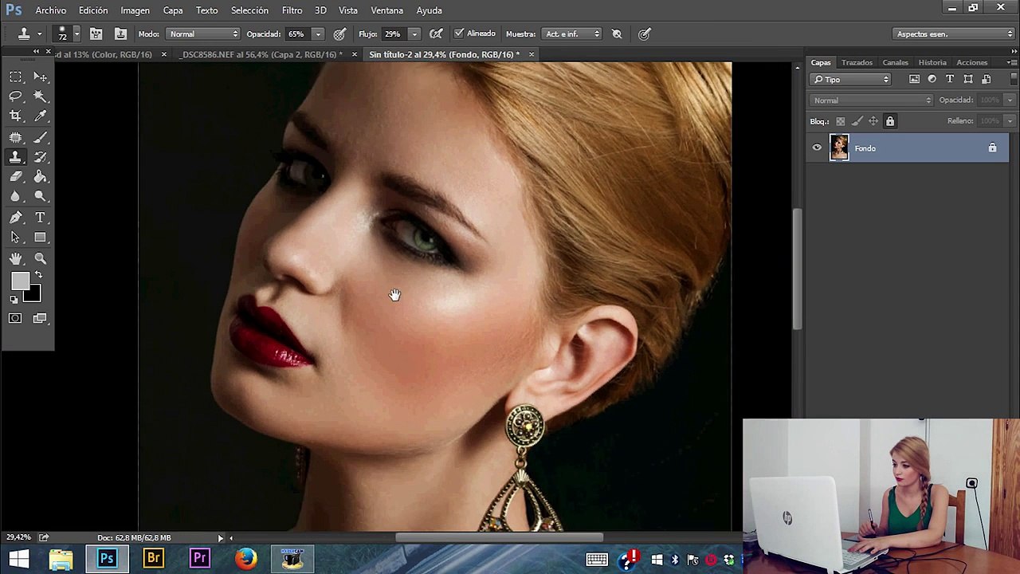This screenshot has height=574, width=1020.
Task: Open Firefox from the taskbar
Action: [x=246, y=559]
